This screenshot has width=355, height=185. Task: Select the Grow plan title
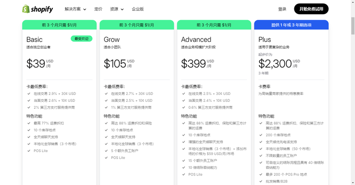pos(111,39)
